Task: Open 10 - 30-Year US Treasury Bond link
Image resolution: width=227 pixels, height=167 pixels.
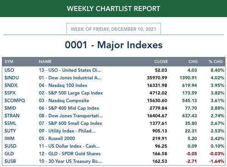Action: tap(70, 161)
